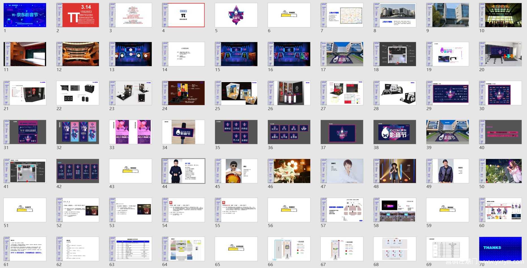
Task: Select slide 16, stage with side screen
Action: (289, 54)
